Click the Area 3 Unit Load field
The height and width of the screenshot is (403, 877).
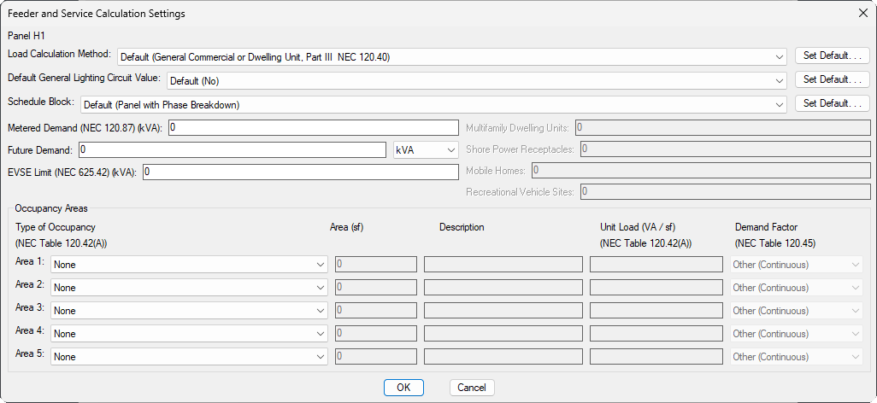(656, 310)
